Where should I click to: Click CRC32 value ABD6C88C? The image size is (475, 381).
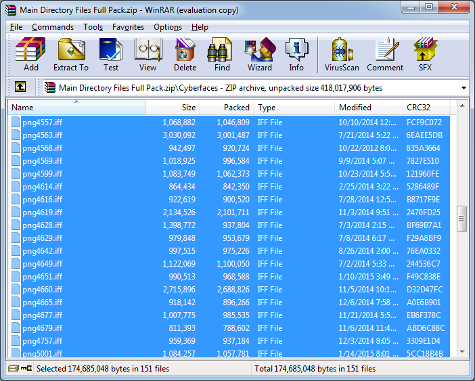[426, 328]
